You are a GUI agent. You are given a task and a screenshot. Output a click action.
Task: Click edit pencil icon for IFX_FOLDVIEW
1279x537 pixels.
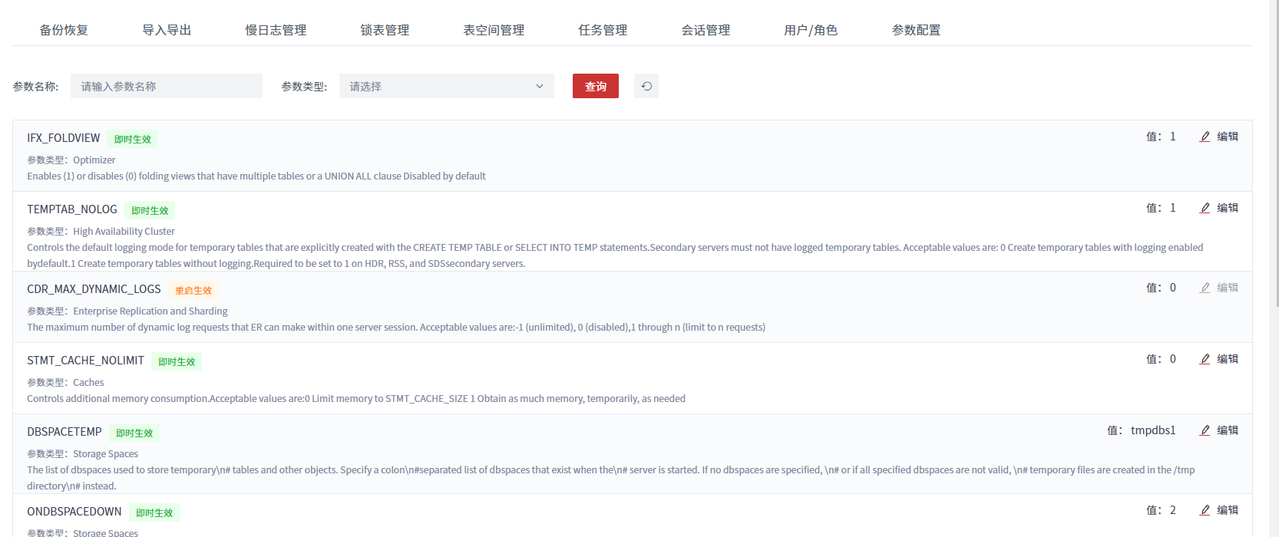point(1205,137)
